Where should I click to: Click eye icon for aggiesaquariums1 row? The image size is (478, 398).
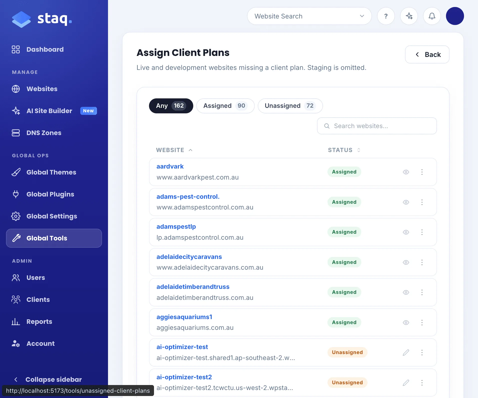tap(406, 323)
